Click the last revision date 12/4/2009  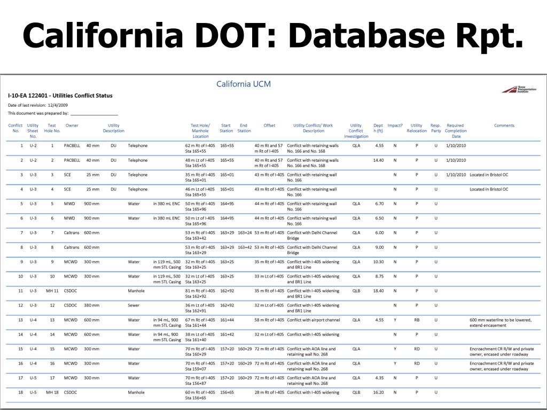(58, 105)
